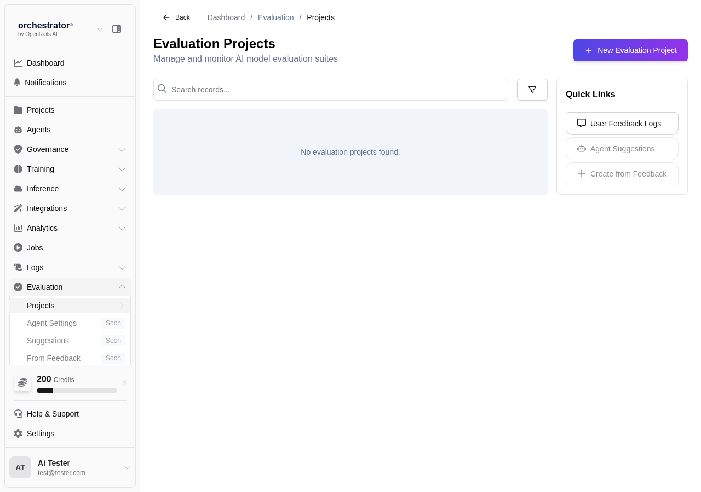Open the Ai Tester account menu
The height and width of the screenshot is (492, 701).
point(128,467)
